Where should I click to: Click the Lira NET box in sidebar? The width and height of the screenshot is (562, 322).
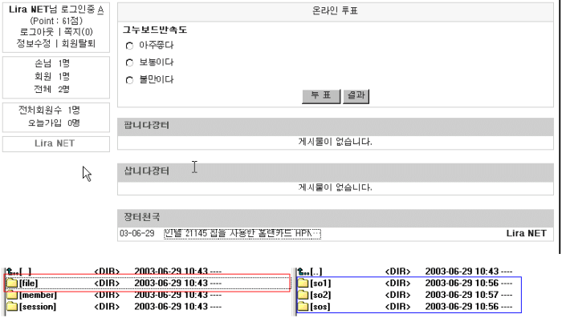click(56, 144)
